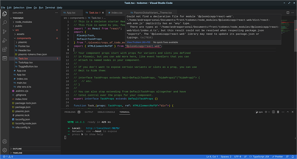Open the localhost:5173 link in terminal
297x159 pixels.
pyautogui.click(x=103, y=128)
